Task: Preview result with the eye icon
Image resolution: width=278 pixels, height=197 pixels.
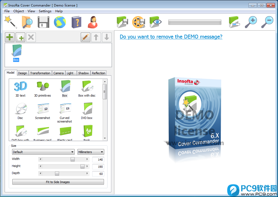Action: (x=155, y=22)
